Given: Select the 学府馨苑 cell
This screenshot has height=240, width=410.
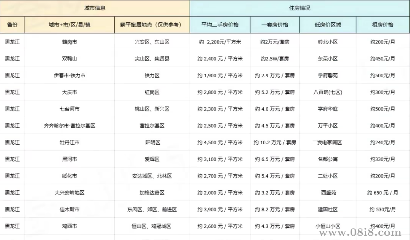Looking at the screenshot, I should [328, 76].
